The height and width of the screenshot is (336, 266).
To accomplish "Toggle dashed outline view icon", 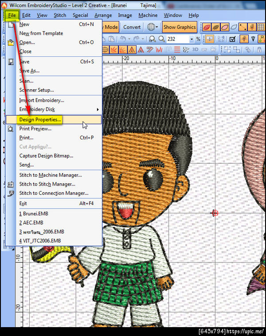I will [x=234, y=27].
